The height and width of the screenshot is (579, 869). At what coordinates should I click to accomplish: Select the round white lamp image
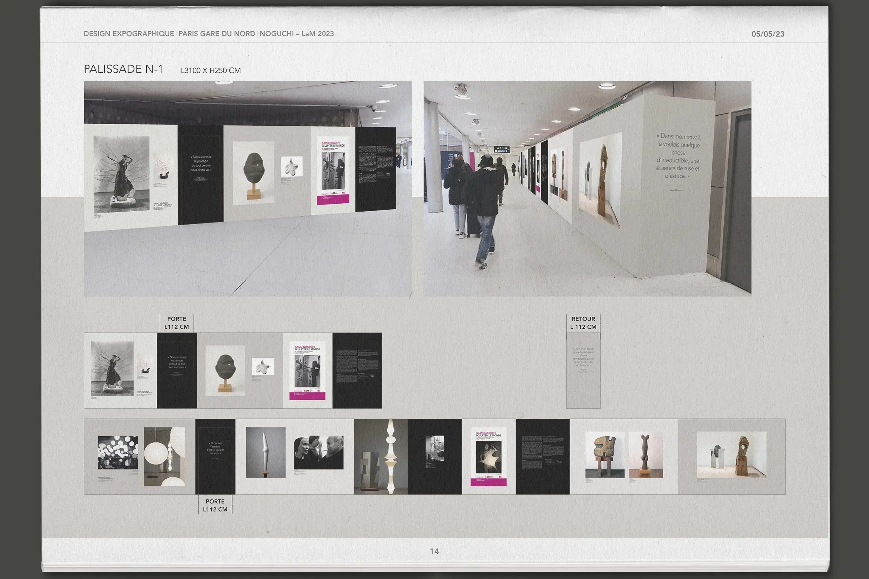164,457
